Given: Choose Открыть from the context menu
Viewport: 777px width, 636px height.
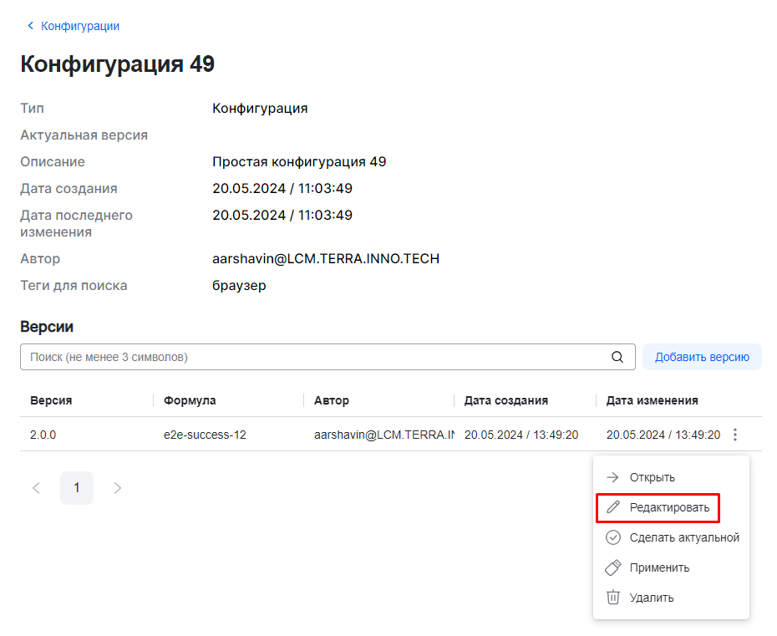Looking at the screenshot, I should (652, 477).
